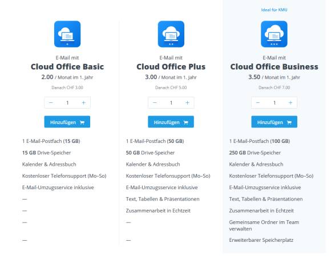Decrease Cloud Office Basic quantity with minus
Viewport: 331px width, 263px height.
pos(51,103)
